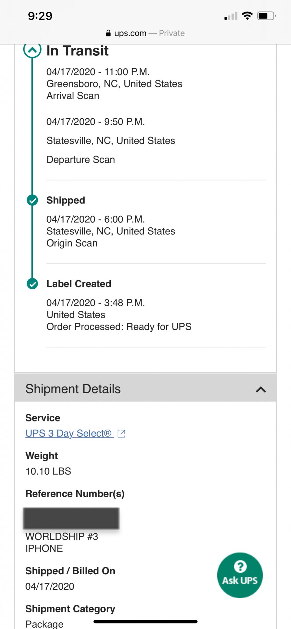The image size is (291, 629).
Task: Tap the lock icon in address bar
Action: pos(108,33)
